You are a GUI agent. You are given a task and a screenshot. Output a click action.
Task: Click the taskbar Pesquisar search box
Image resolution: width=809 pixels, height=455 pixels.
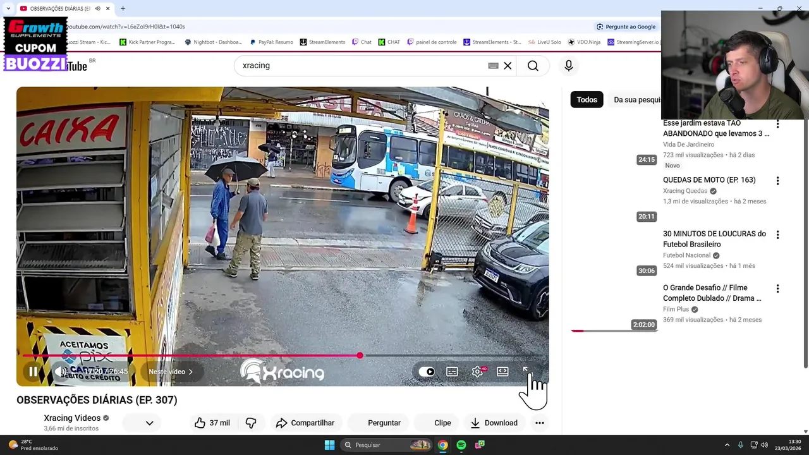(x=387, y=445)
